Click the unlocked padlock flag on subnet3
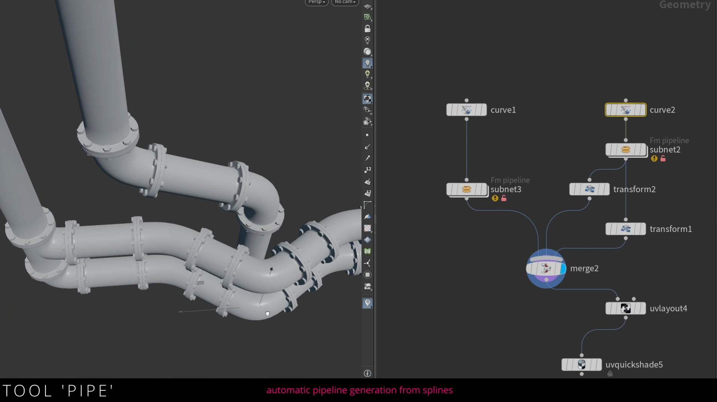717x402 pixels. click(504, 199)
